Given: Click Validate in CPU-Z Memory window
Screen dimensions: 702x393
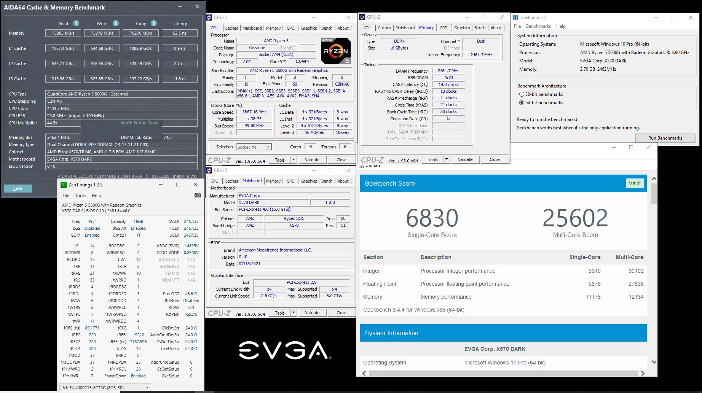Looking at the screenshot, I should click(x=465, y=160).
